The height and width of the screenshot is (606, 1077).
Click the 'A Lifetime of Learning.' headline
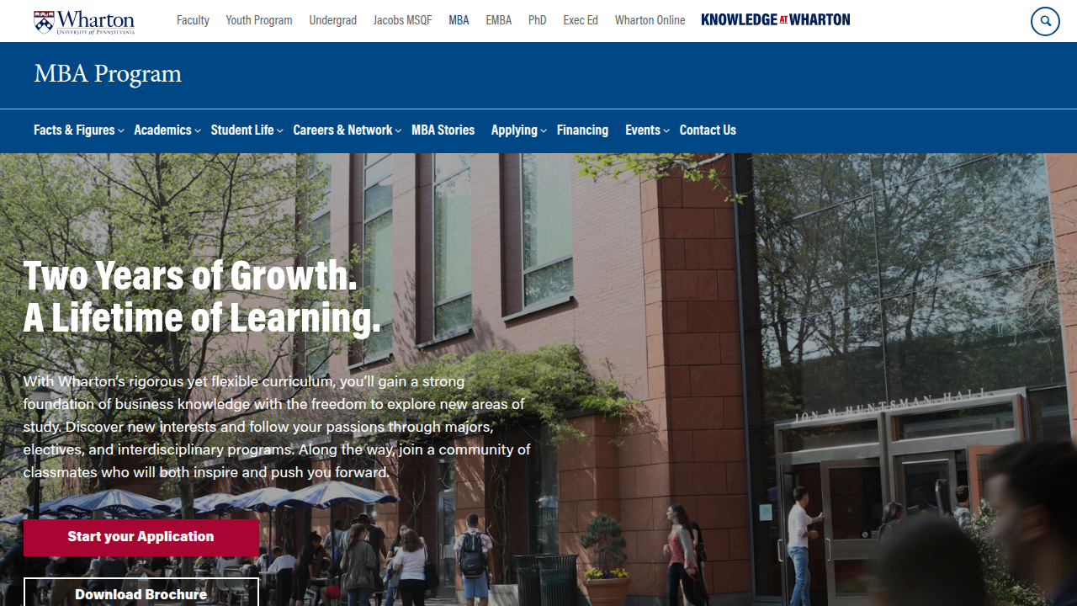[x=202, y=318]
